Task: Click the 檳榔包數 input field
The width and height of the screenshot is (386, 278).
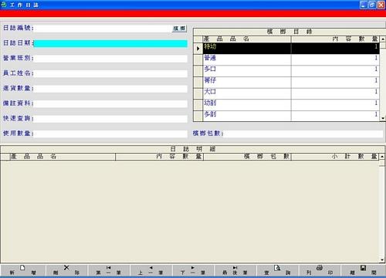Action: [303, 134]
